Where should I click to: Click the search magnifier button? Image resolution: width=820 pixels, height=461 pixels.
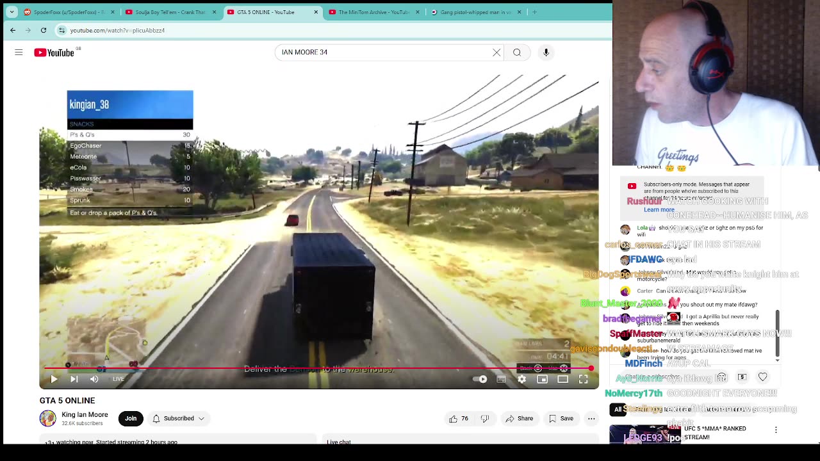point(517,53)
